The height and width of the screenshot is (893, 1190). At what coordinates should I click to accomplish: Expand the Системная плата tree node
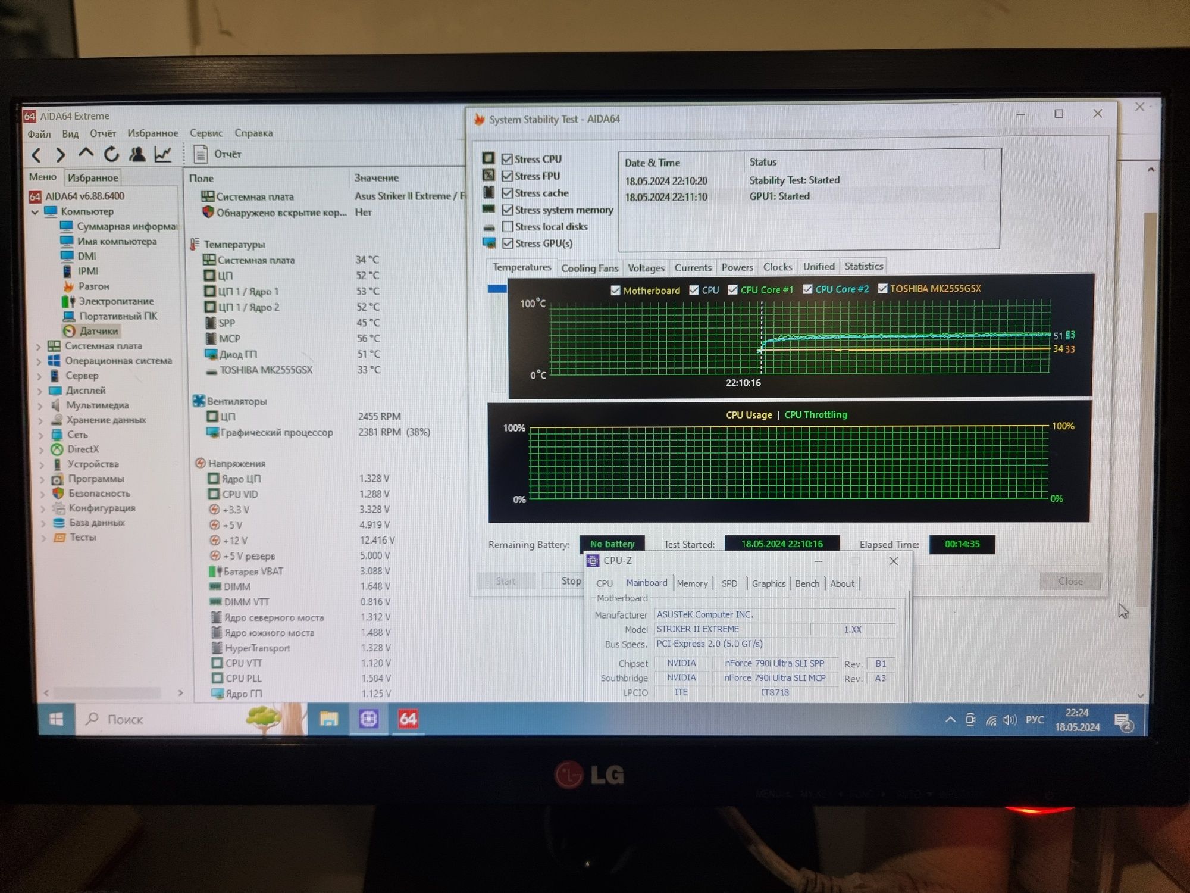(39, 346)
